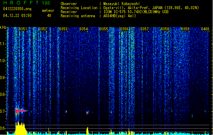Click the 0351 time marker
Viewport: 213px width, 135px height.
23,29
